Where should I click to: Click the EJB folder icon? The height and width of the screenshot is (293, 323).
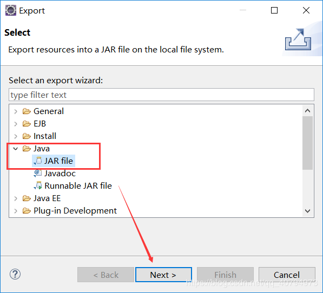[x=27, y=123]
